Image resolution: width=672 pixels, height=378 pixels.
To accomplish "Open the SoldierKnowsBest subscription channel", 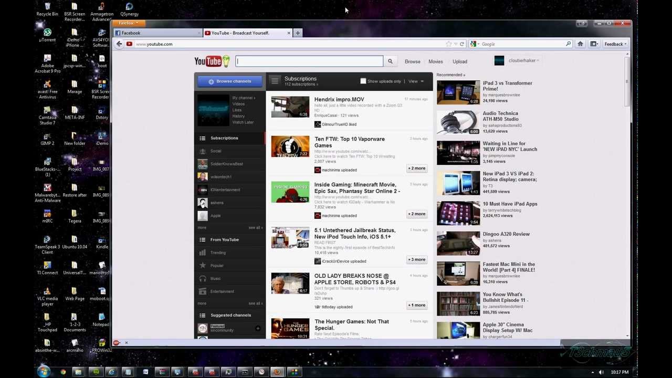I will (x=227, y=164).
